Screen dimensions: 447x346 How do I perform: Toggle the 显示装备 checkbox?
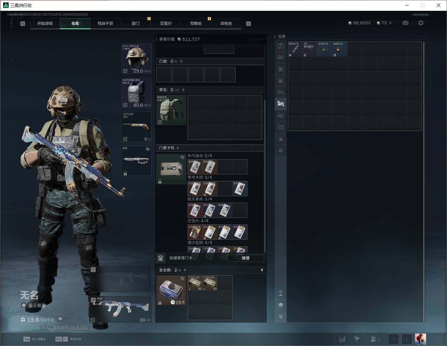point(24,305)
